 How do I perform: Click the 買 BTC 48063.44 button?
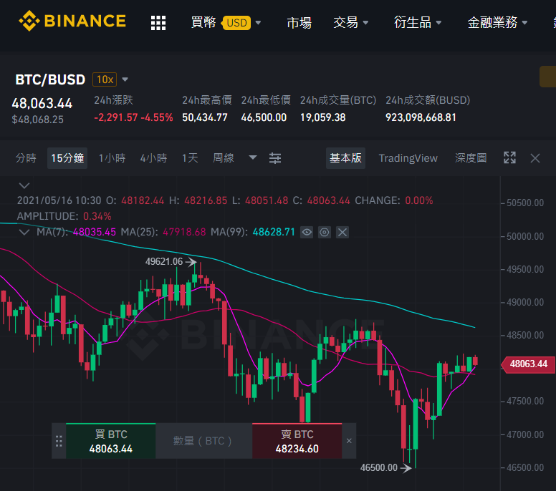[110, 441]
